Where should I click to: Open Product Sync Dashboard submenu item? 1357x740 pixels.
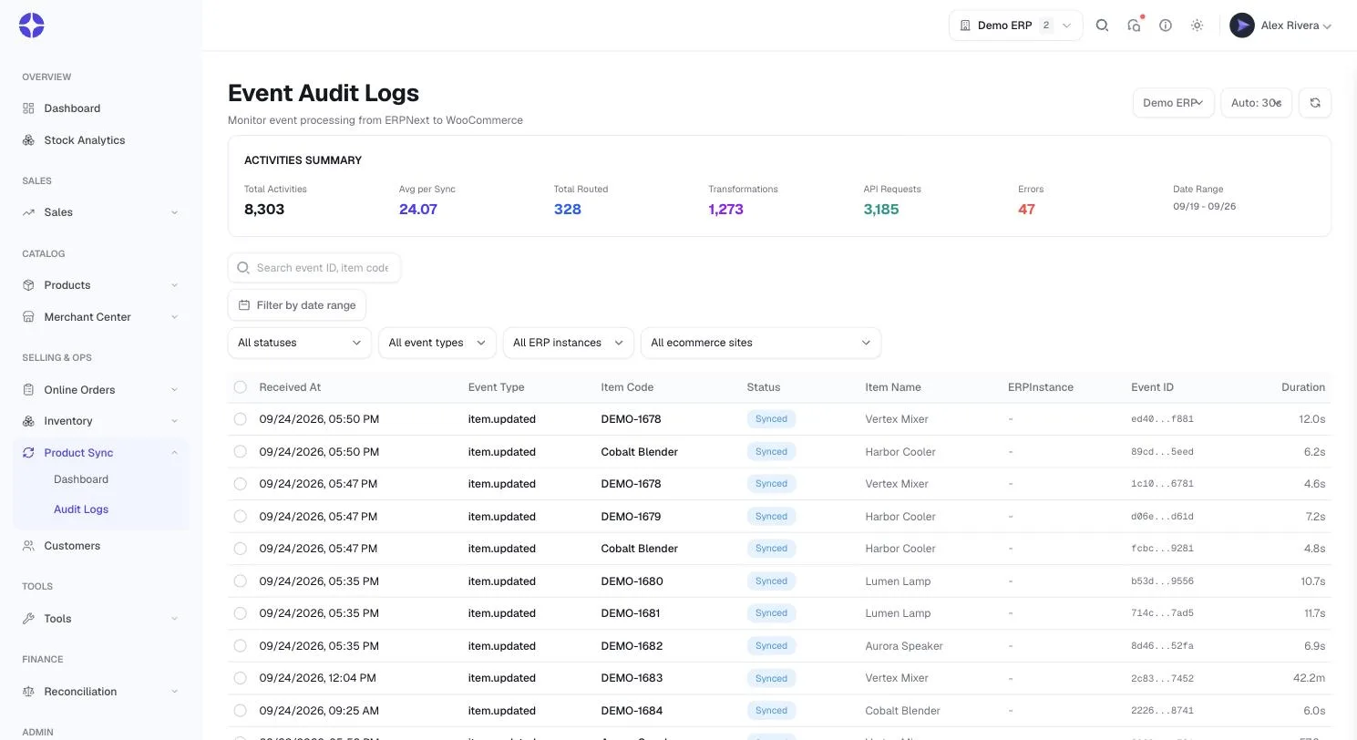tap(81, 479)
